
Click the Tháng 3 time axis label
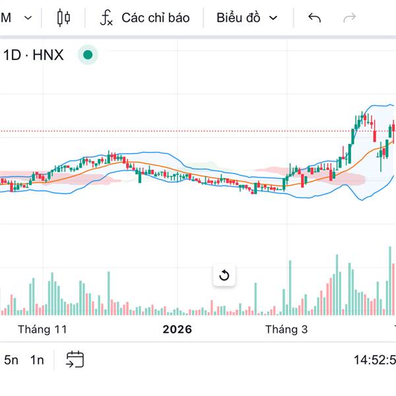[x=286, y=329]
